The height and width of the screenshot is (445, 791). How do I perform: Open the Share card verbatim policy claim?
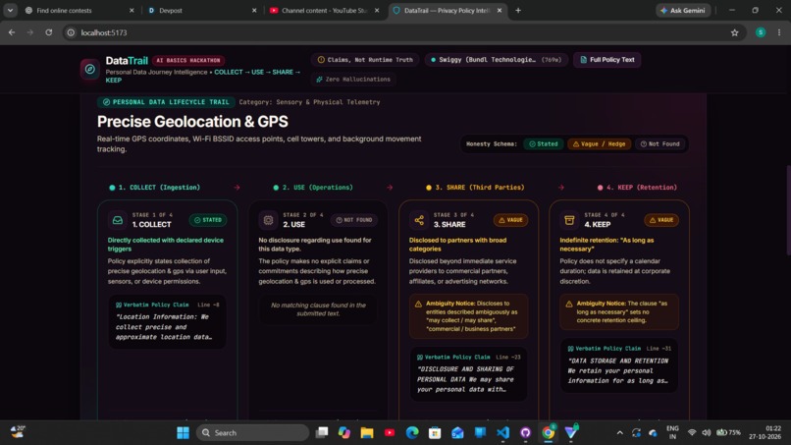point(469,374)
